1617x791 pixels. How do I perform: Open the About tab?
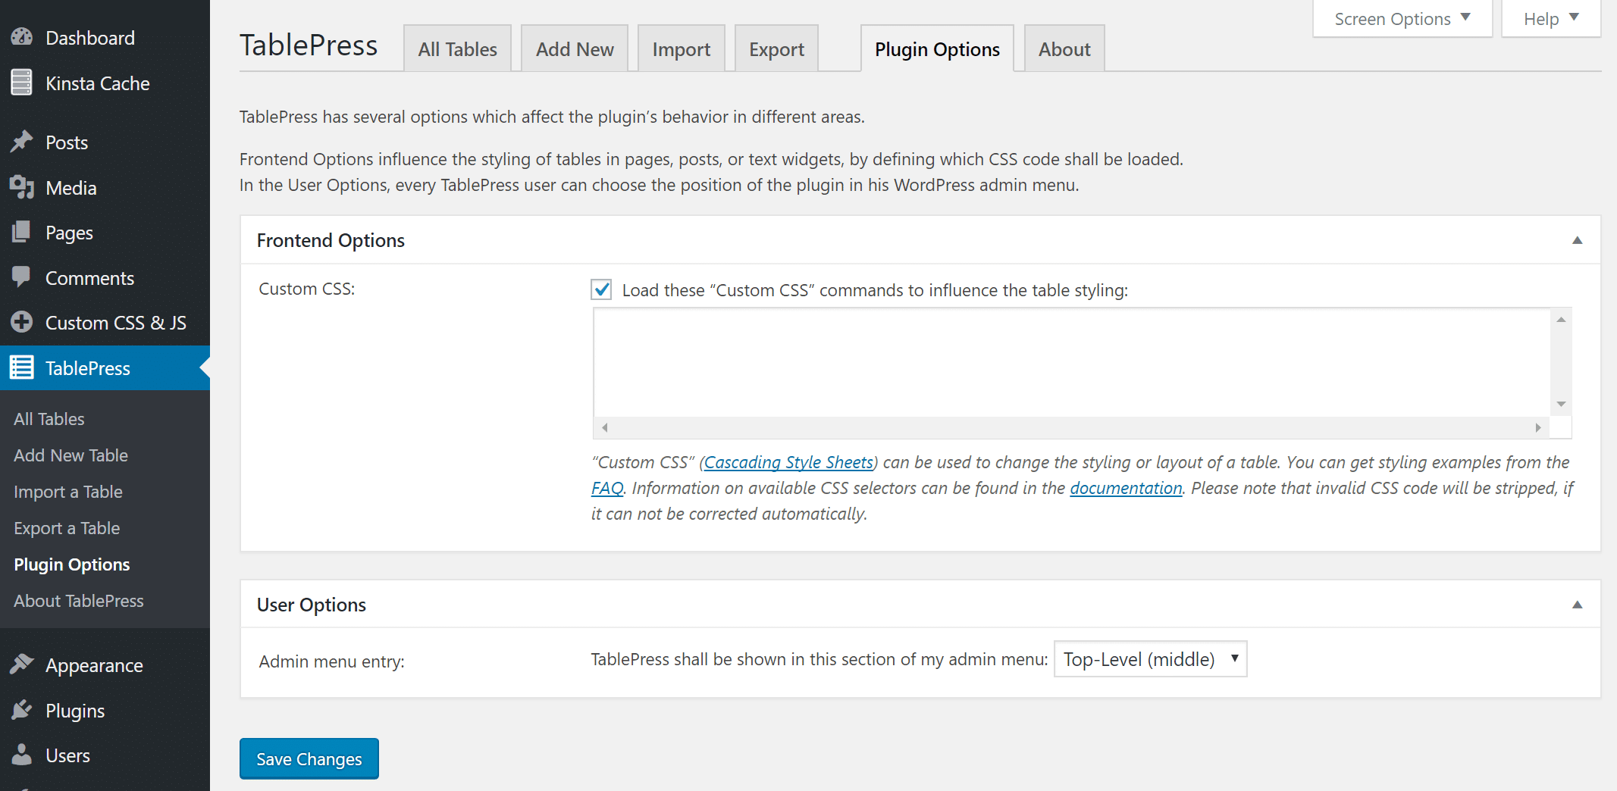tap(1064, 48)
